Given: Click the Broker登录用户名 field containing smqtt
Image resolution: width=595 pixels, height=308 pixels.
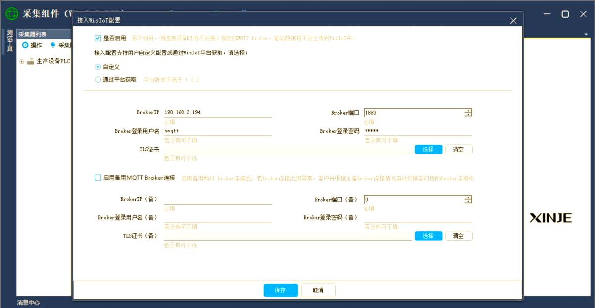Looking at the screenshot, I should (218, 131).
